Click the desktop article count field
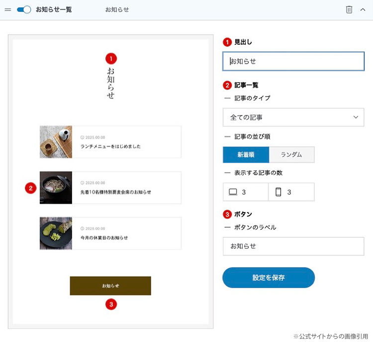This screenshot has height=342, width=373. click(x=246, y=192)
